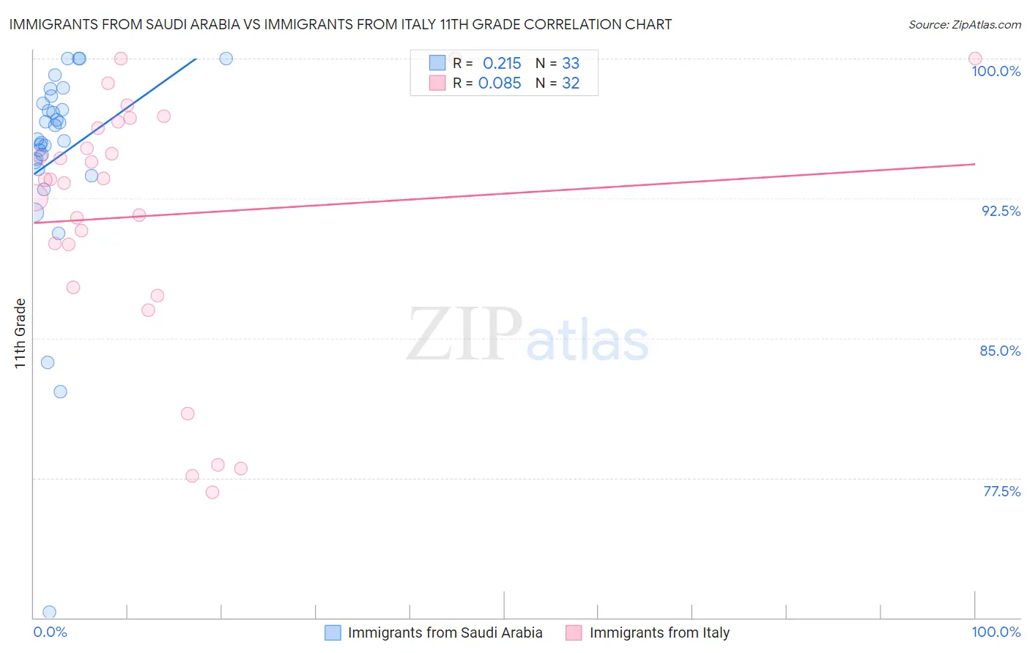Image resolution: width=1030 pixels, height=653 pixels.
Task: Select the lowest blue data point near the x-axis
Action: coord(50,612)
